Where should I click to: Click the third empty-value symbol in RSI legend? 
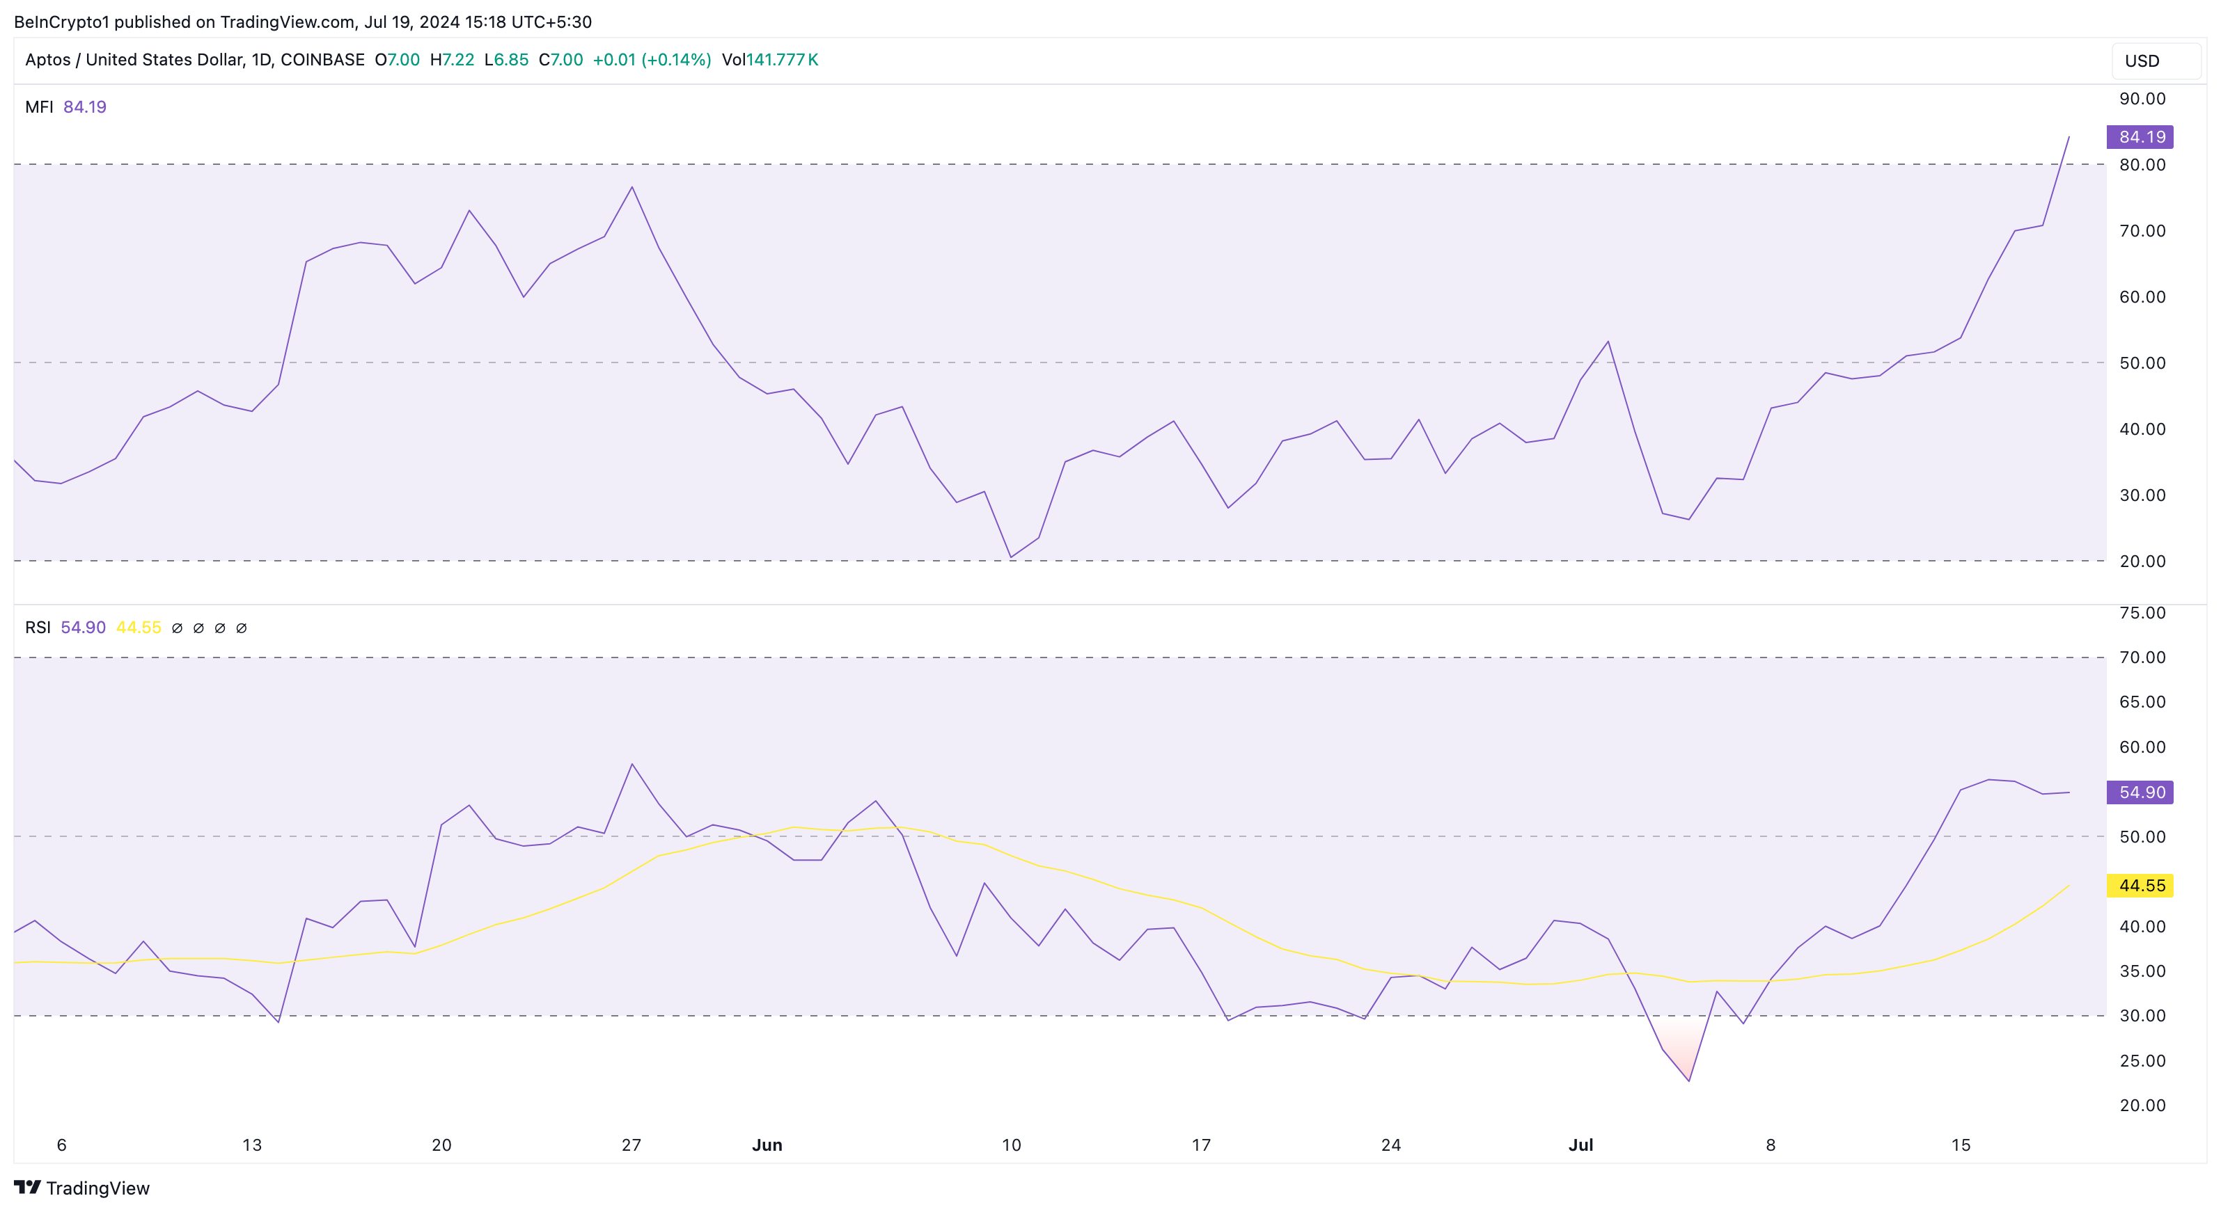pos(221,628)
